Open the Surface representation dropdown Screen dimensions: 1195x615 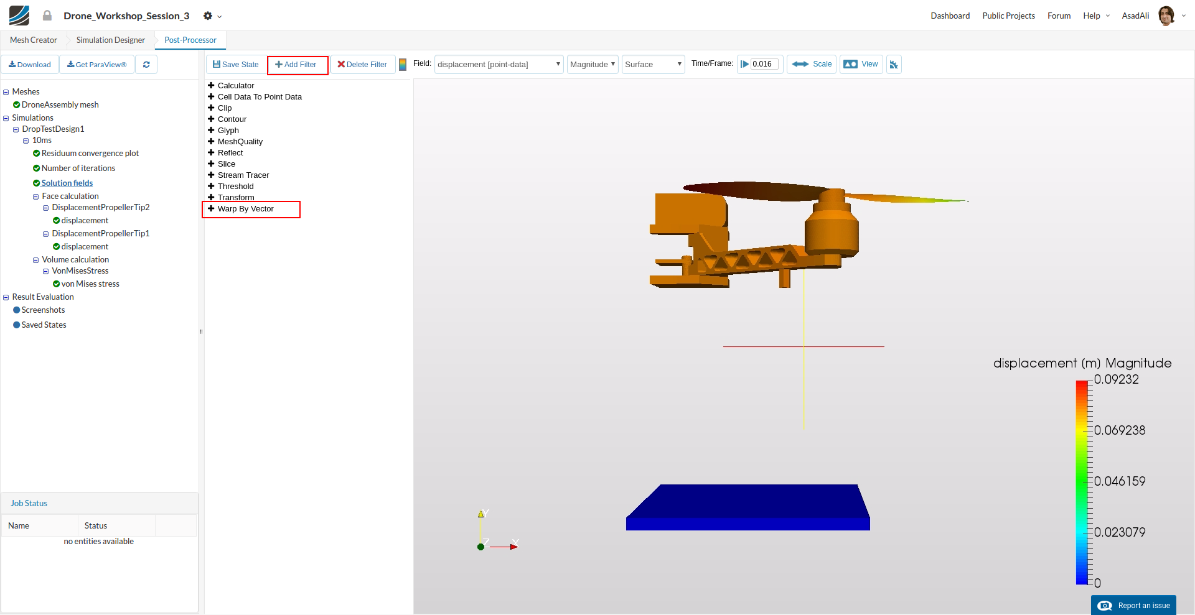click(653, 64)
